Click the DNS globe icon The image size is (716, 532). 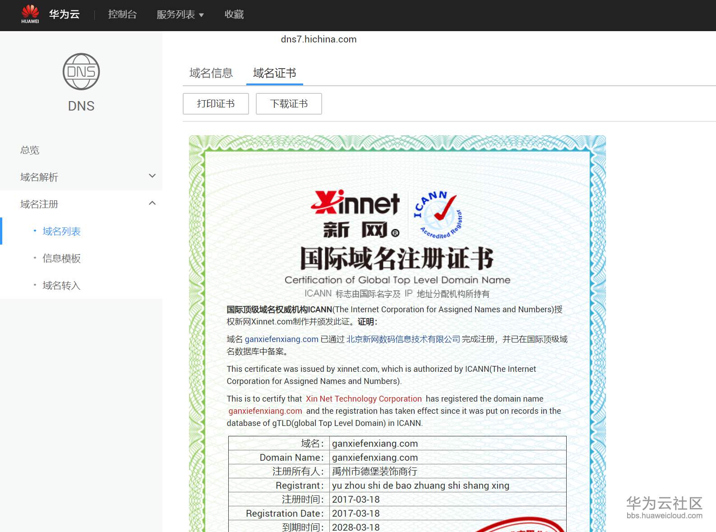pyautogui.click(x=81, y=71)
